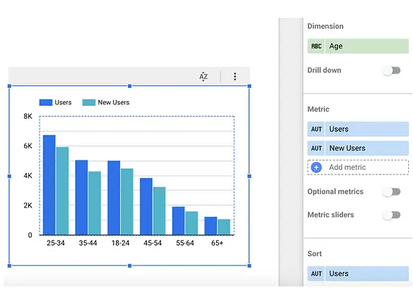Select the Users metric chip
Image resolution: width=413 pixels, height=288 pixels.
tap(358, 129)
